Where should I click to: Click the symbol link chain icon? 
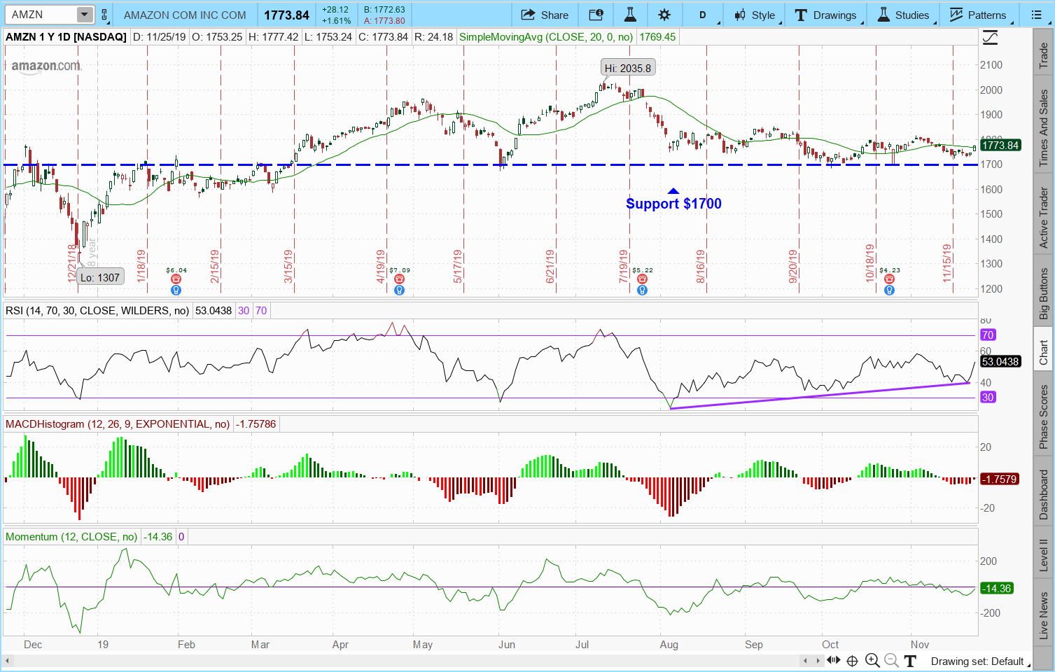click(x=104, y=15)
